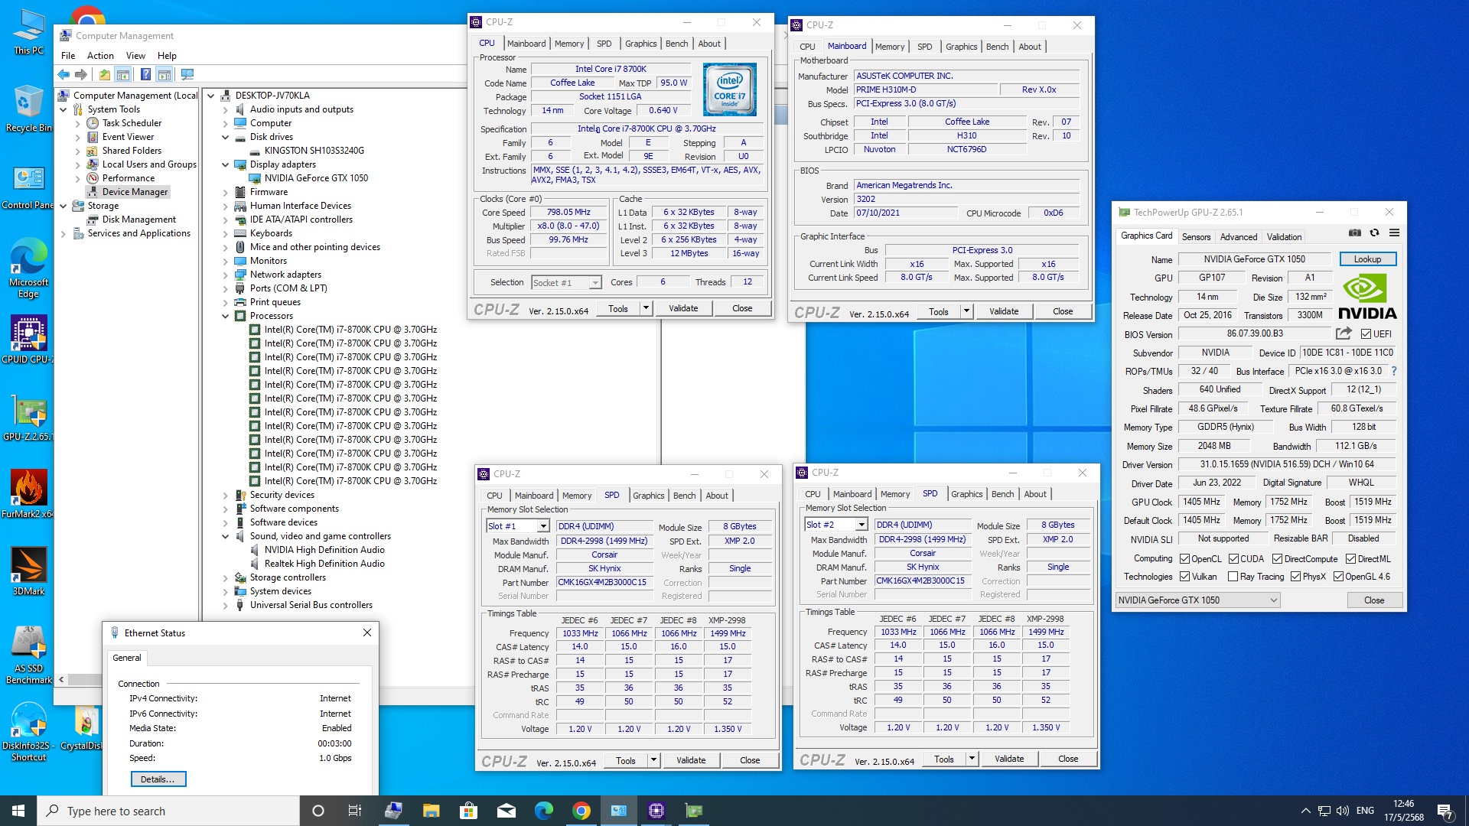Screen dimensions: 1469x826
Task: Click the Up one level folder toolbar icon
Action: [105, 74]
